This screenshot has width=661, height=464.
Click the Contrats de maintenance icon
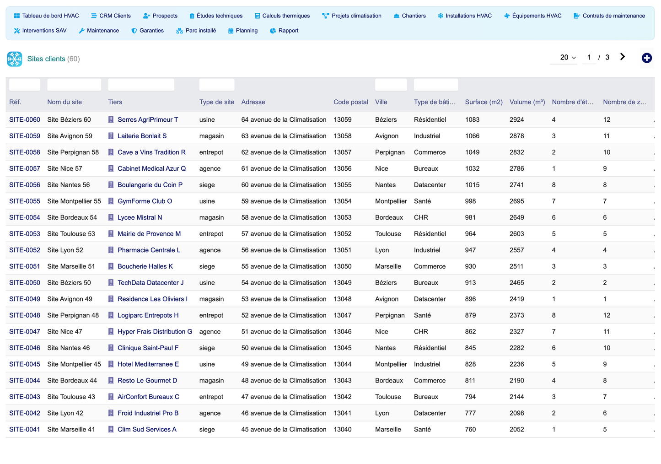[x=577, y=16]
